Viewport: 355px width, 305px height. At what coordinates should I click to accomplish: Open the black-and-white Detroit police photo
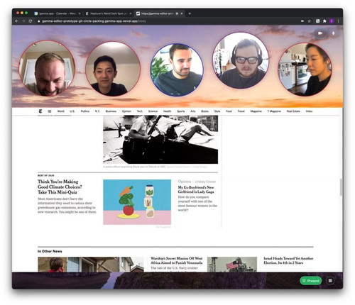pos(160,140)
